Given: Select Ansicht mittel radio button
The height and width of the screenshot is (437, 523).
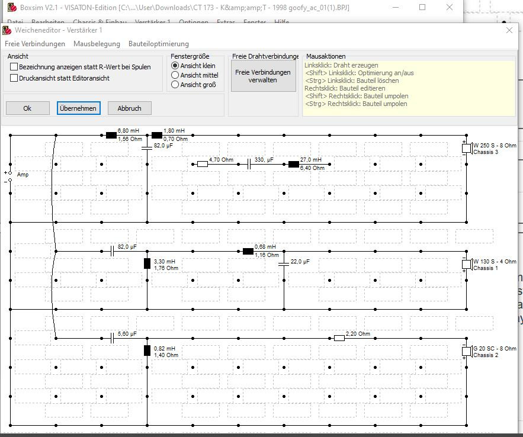Looking at the screenshot, I should click(175, 75).
